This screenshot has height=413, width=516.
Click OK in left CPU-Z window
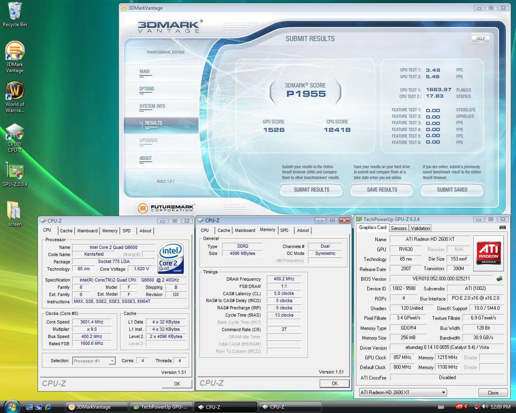[177, 384]
